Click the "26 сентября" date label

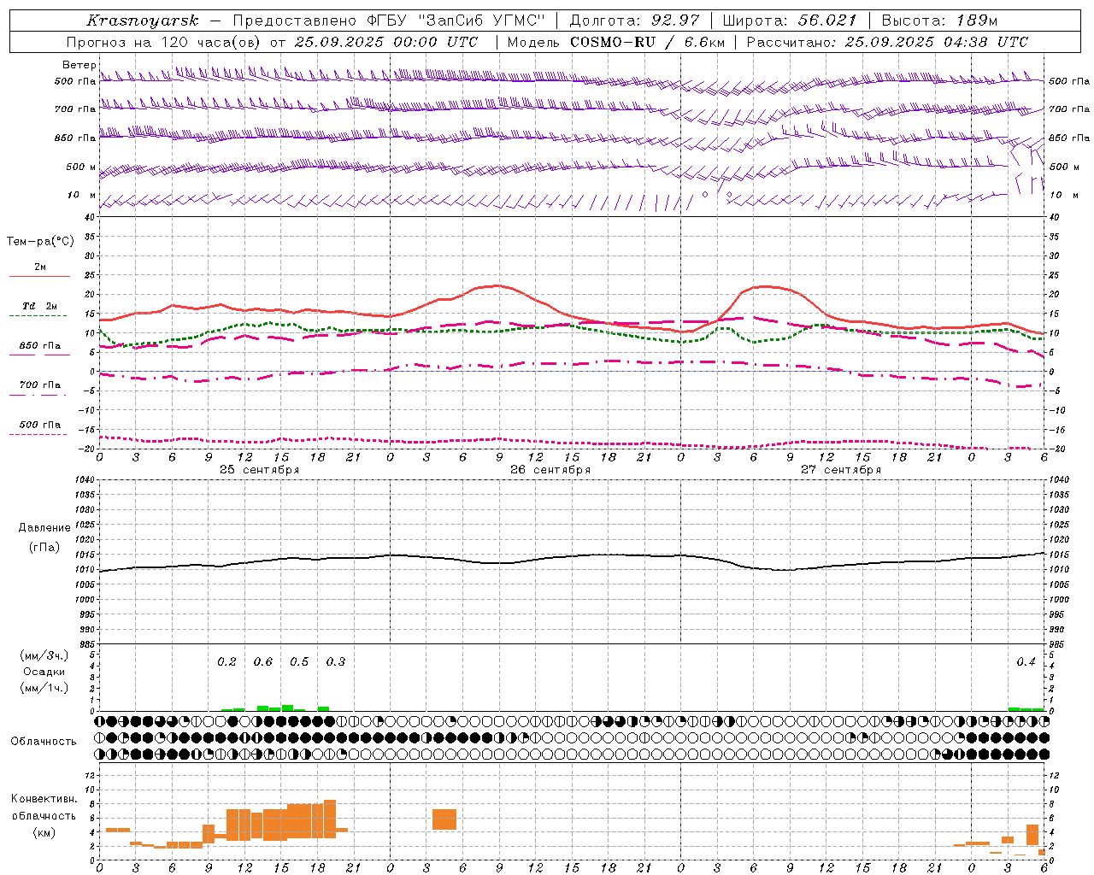click(550, 470)
